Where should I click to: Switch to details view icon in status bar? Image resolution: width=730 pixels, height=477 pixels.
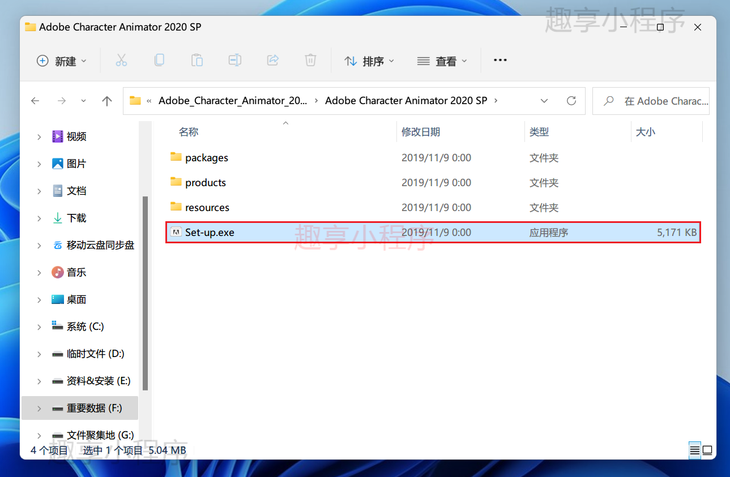tap(695, 450)
